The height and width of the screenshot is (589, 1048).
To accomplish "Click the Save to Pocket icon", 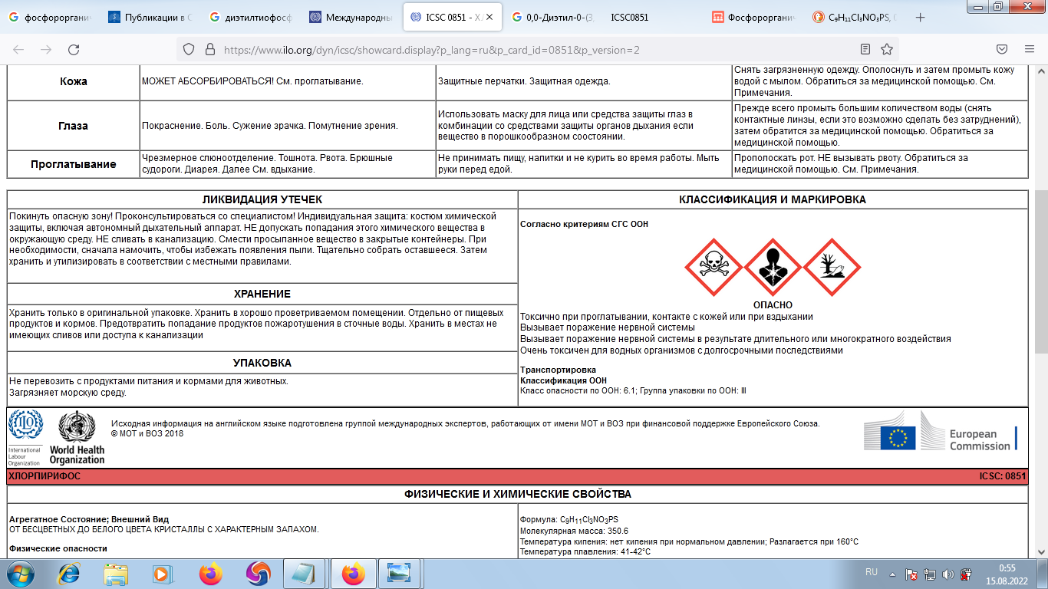I will [1002, 50].
